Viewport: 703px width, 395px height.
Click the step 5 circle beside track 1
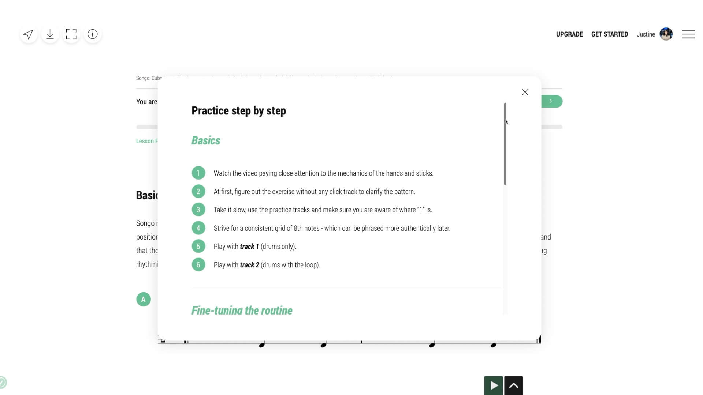point(198,246)
